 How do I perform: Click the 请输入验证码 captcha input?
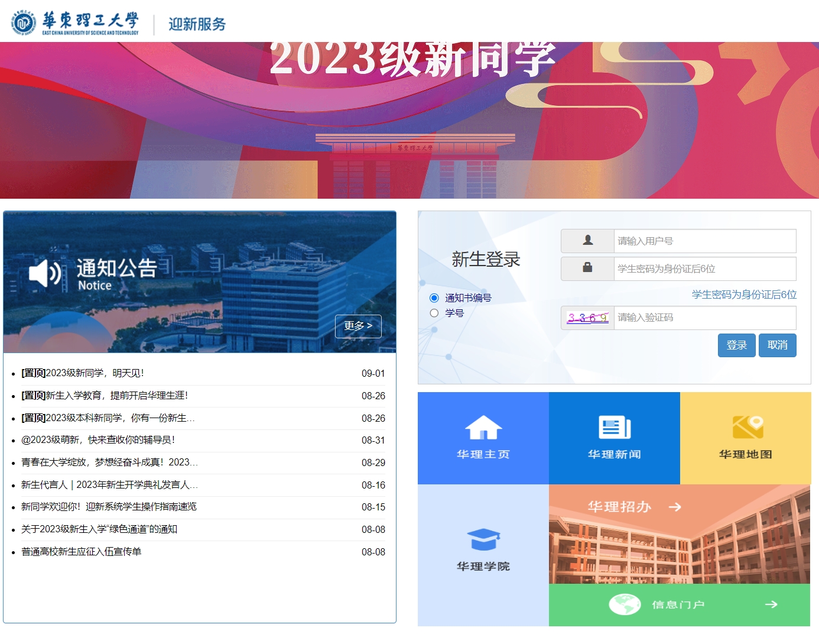point(705,318)
